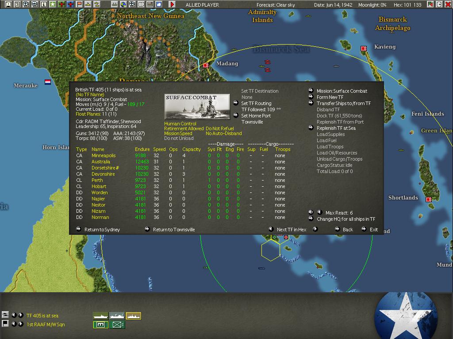Viewport: 453px width, 339px height.
Task: Toggle Retirement Allowed setting
Action: (x=184, y=128)
